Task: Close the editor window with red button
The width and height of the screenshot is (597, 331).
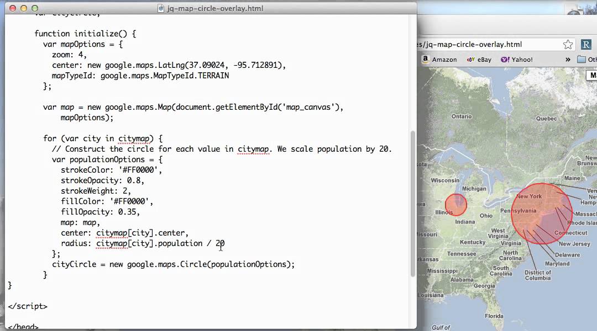Action: 13,8
